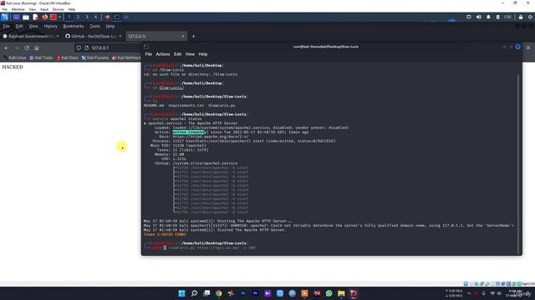Open VirtualBox Machine menu
The height and width of the screenshot is (300, 535).
pos(18,9)
